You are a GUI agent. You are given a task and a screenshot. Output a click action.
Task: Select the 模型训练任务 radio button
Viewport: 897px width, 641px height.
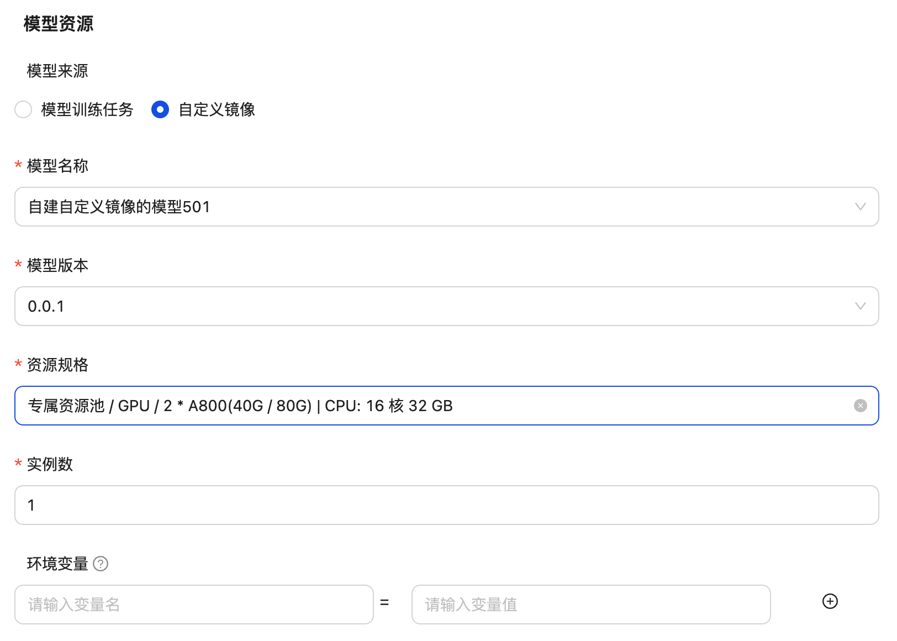point(23,109)
